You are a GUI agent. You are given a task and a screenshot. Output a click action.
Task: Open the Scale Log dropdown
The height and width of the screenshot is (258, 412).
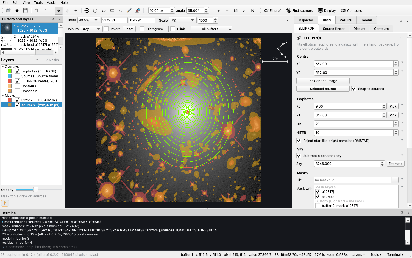[182, 20]
